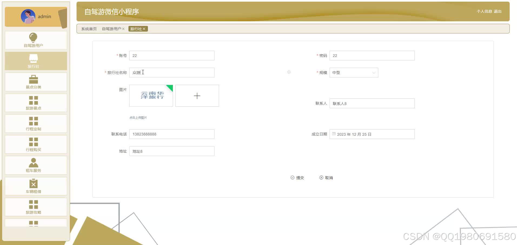This screenshot has height=245, width=517.
Task: Switch to the 自驾游用户 tab
Action: [111, 29]
